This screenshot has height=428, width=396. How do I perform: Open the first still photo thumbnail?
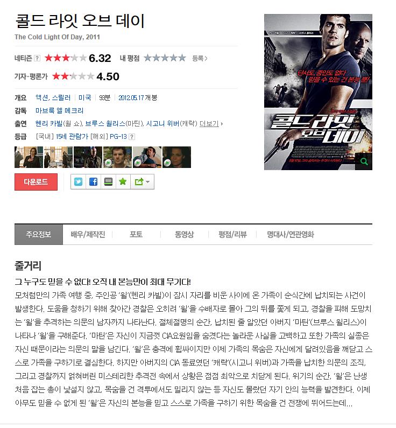(29, 157)
